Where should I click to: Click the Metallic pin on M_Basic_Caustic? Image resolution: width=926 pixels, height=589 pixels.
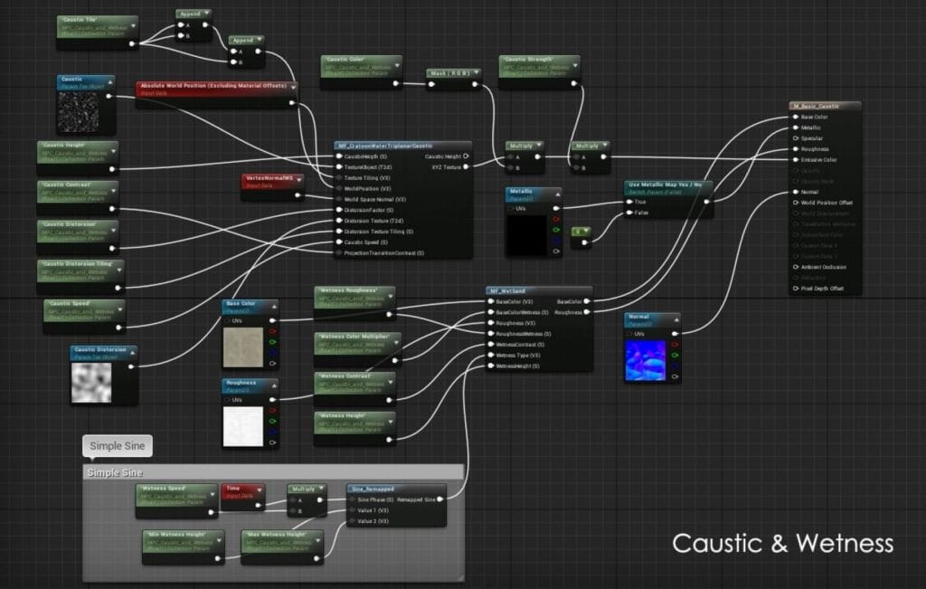tap(796, 128)
